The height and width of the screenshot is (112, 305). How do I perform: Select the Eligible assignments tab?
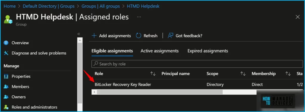pos(112,51)
